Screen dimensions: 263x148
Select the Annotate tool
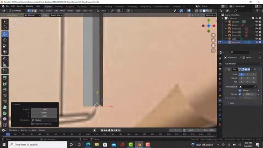pos(5,58)
